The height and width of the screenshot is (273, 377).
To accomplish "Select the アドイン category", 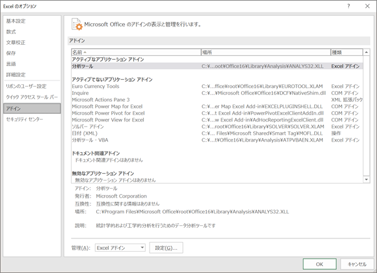I will [x=32, y=109].
